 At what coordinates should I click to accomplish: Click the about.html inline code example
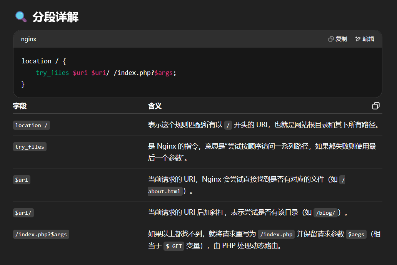pos(164,191)
